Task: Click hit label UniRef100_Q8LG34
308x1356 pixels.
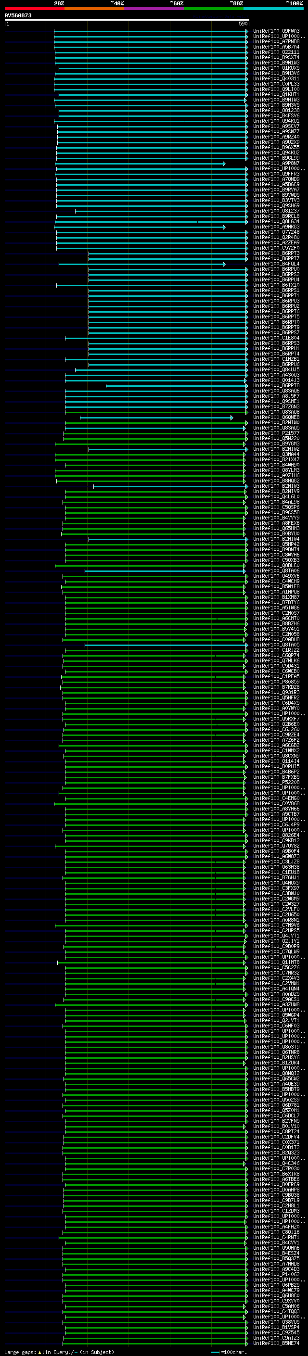Action: click(x=276, y=222)
